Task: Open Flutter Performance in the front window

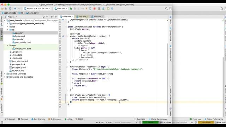Action: coord(158,119)
